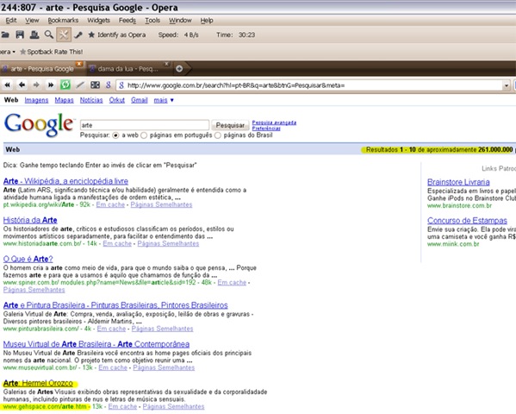Click the rewind navigation icon
516x414 pixels.
[x=7, y=85]
